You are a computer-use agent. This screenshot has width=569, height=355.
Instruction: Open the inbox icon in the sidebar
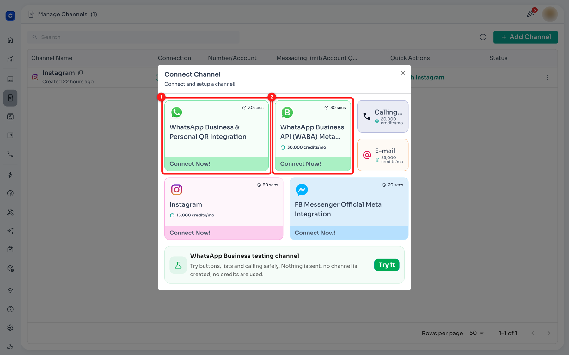(x=10, y=79)
